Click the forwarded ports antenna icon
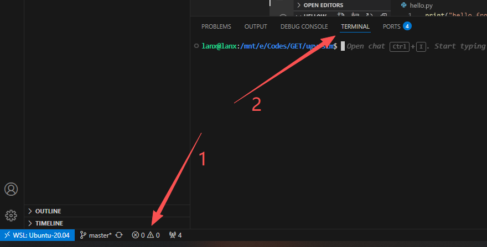487x247 pixels. (172, 235)
